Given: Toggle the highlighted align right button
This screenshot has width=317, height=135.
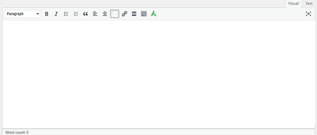Looking at the screenshot, I should (x=115, y=14).
